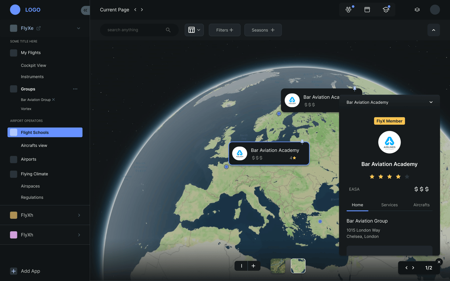This screenshot has height=281, width=450.
Task: Click the search anything field
Action: point(139,30)
